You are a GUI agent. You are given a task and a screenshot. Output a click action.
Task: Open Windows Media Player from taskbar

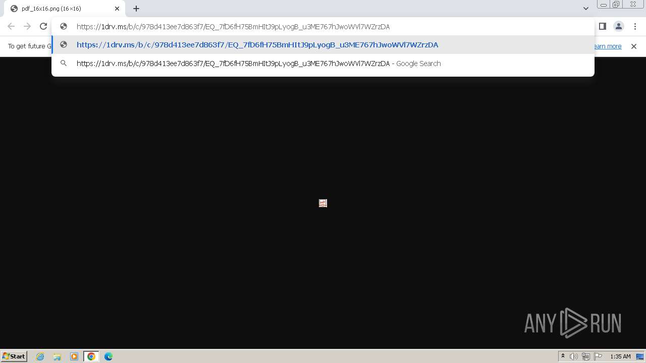(x=74, y=356)
